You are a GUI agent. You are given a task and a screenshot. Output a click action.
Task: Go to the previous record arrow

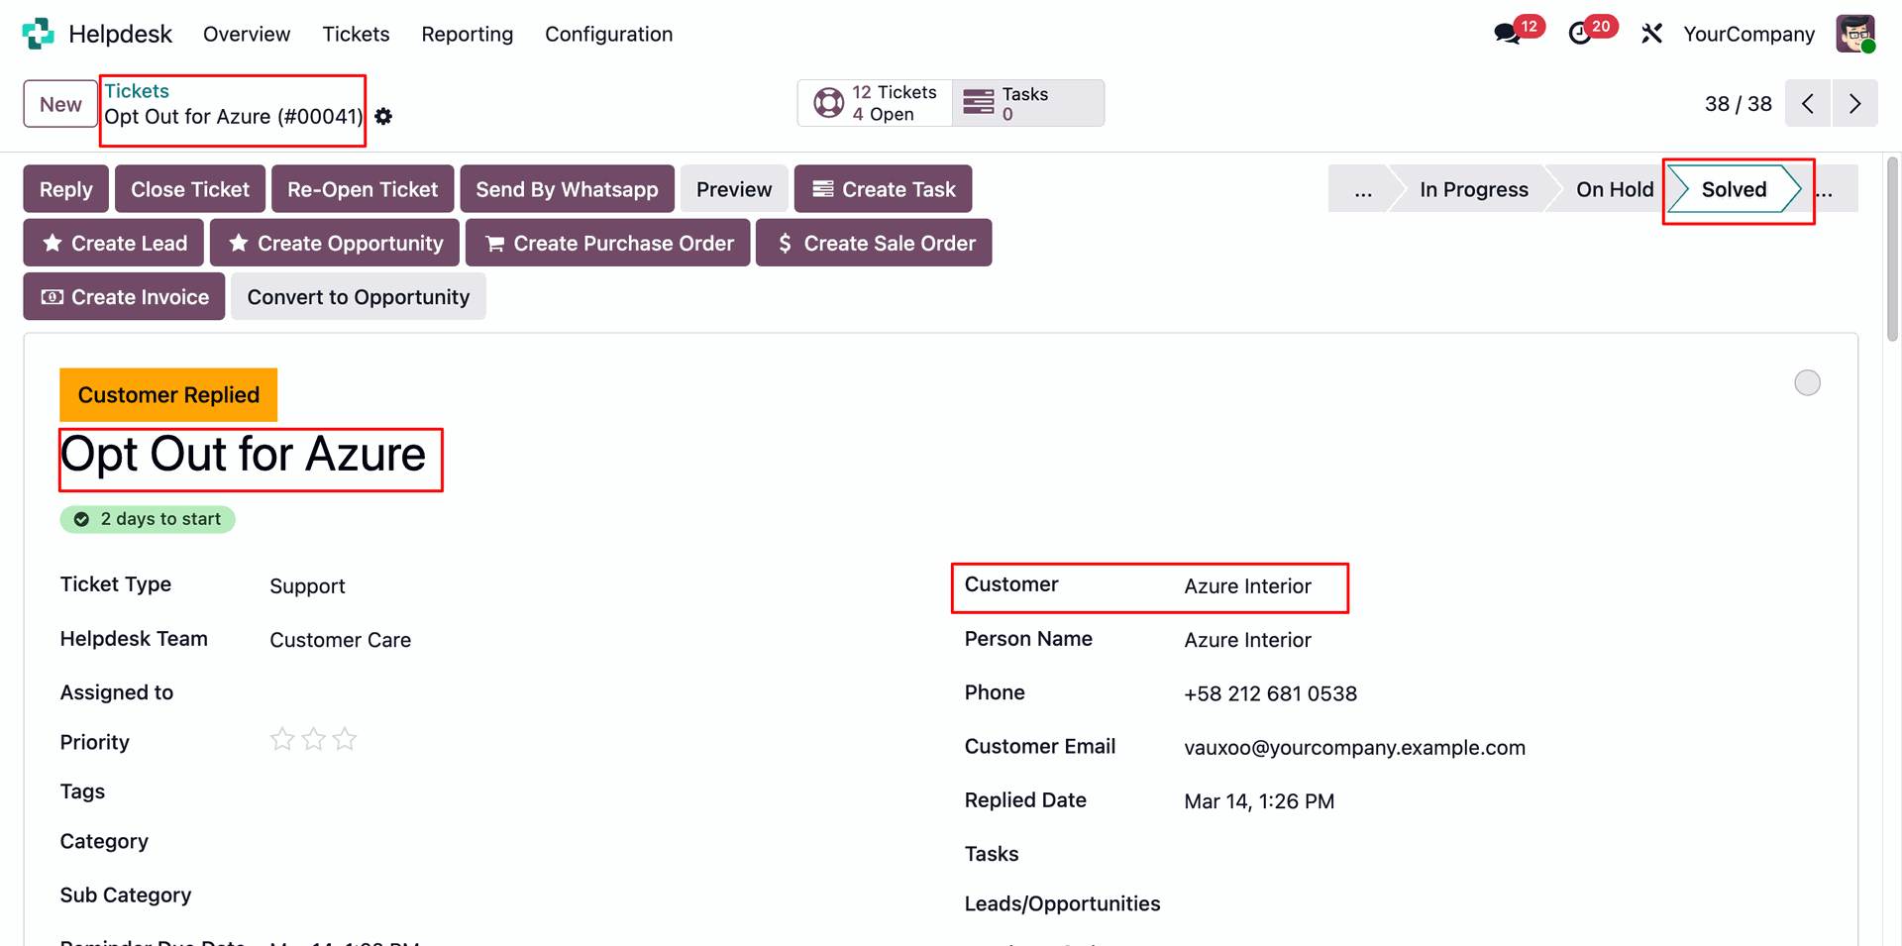coord(1808,104)
